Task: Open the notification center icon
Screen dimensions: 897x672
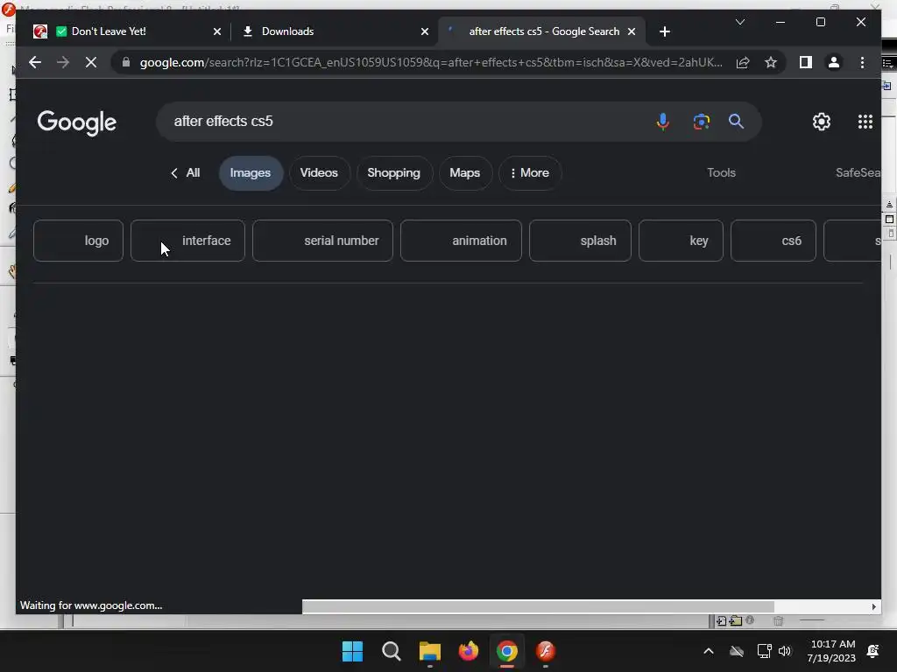Action: click(873, 651)
